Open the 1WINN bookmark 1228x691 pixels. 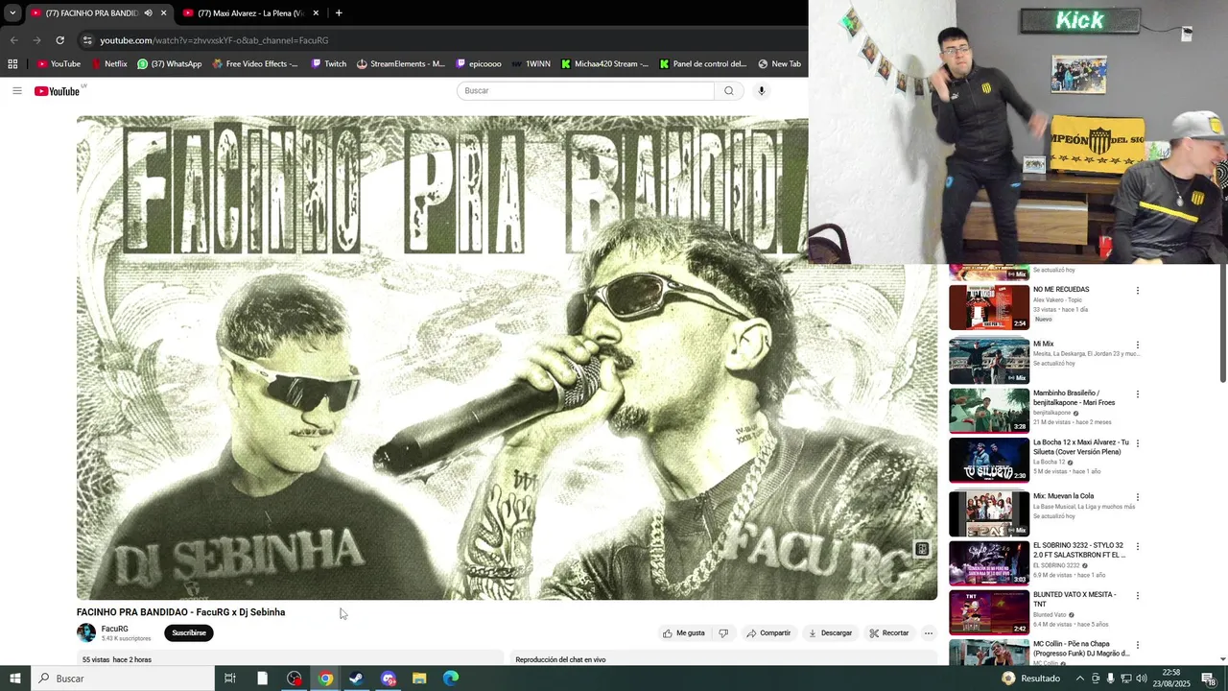coord(531,64)
